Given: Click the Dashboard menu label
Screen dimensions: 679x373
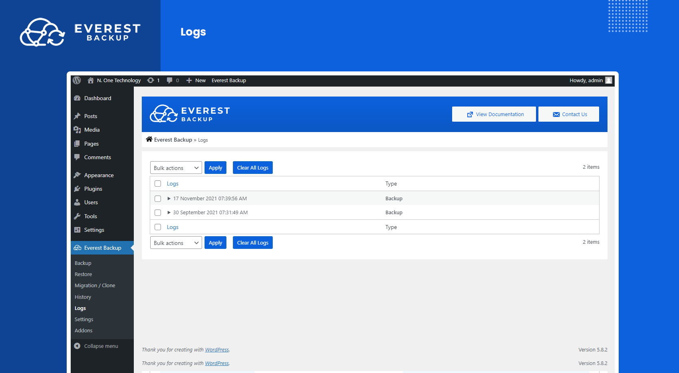Looking at the screenshot, I should [x=98, y=98].
